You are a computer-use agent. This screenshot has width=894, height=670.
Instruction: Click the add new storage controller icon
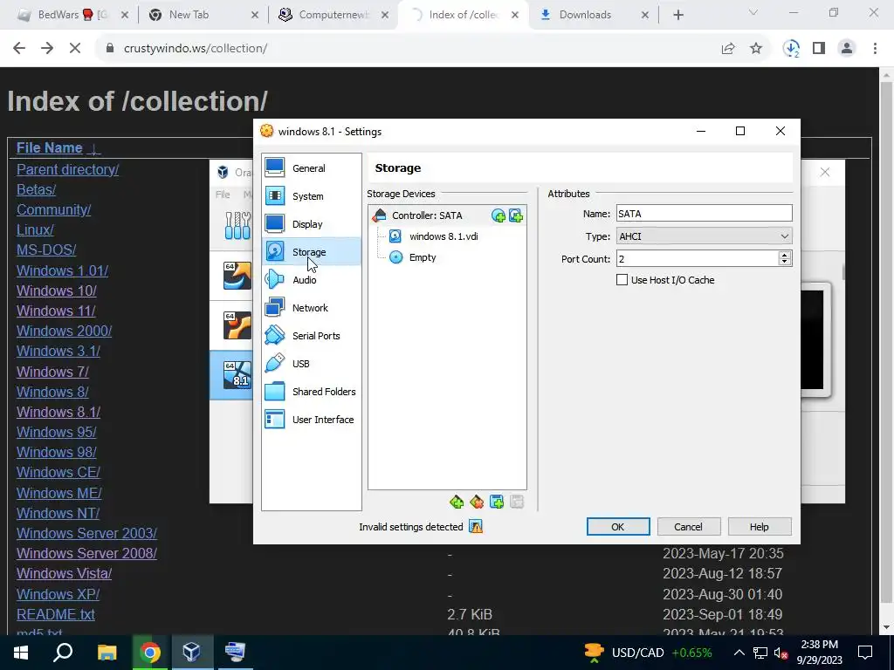457,502
